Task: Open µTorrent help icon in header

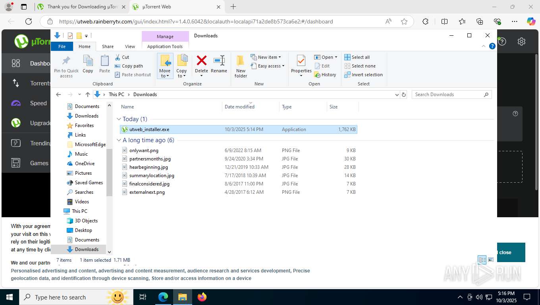Action: coord(502,41)
